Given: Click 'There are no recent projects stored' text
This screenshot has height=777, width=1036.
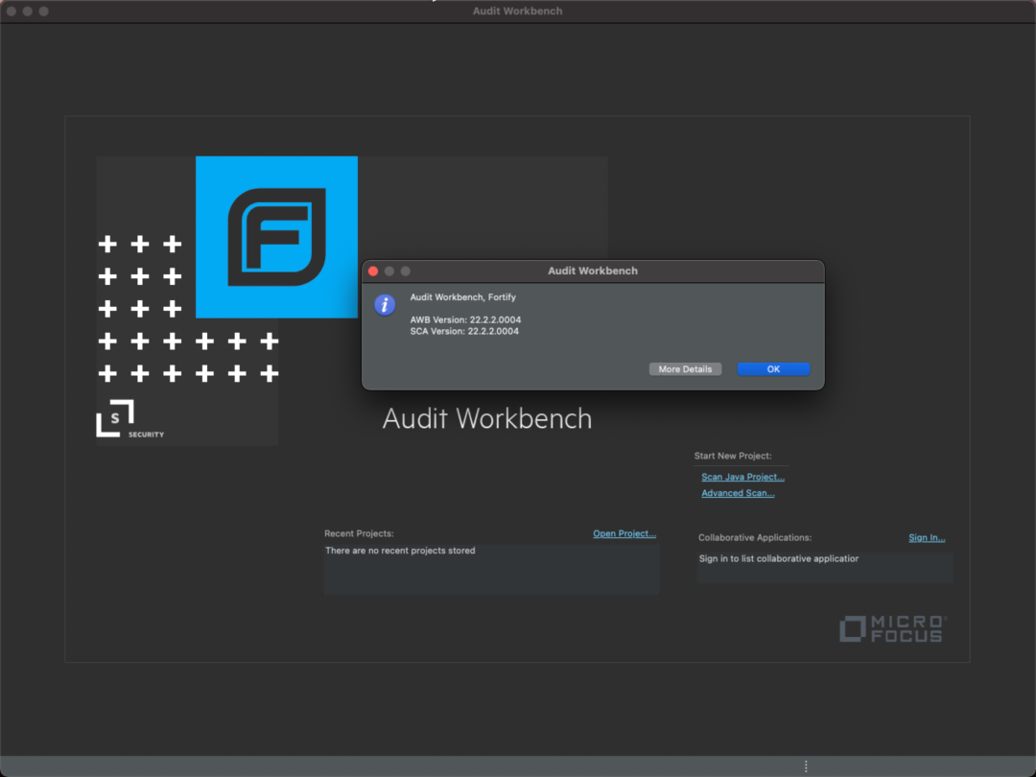Looking at the screenshot, I should pyautogui.click(x=400, y=551).
